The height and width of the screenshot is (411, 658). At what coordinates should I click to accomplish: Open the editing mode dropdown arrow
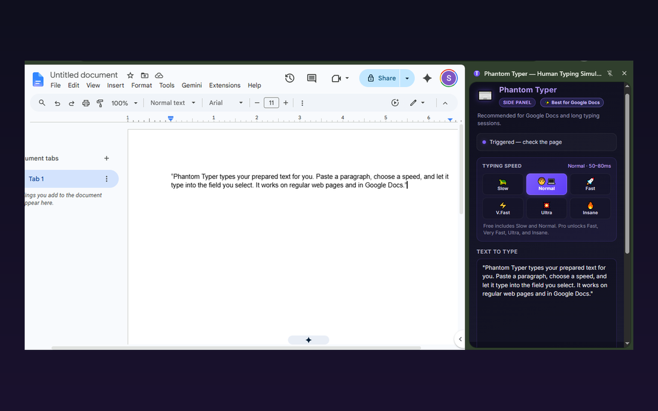[423, 103]
